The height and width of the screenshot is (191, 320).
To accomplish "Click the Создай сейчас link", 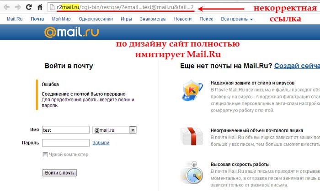I will pyautogui.click(x=297, y=66).
